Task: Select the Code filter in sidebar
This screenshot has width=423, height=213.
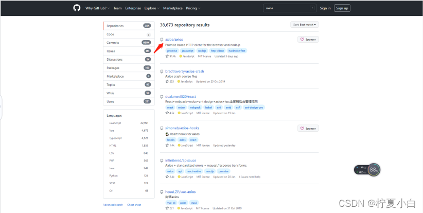Action: (129, 34)
